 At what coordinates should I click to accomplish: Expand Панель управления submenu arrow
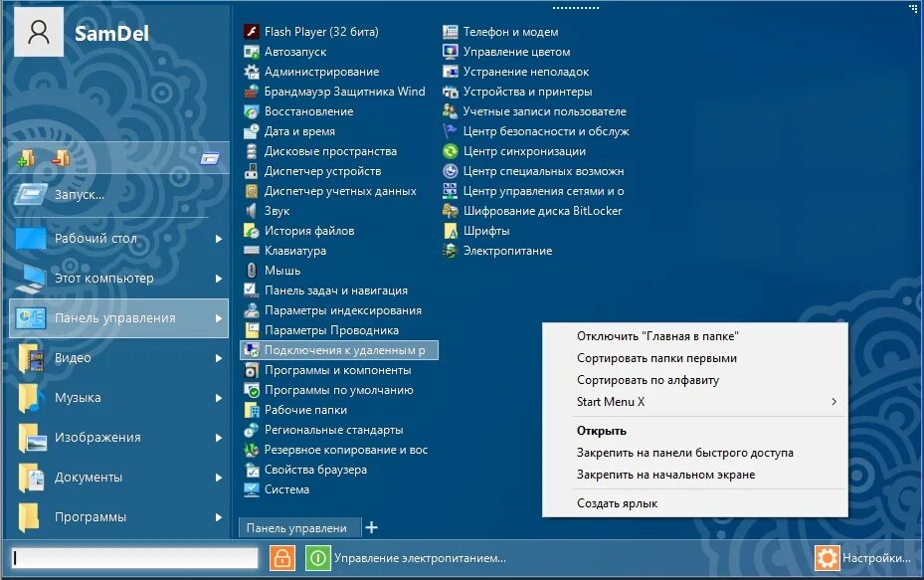click(x=219, y=318)
